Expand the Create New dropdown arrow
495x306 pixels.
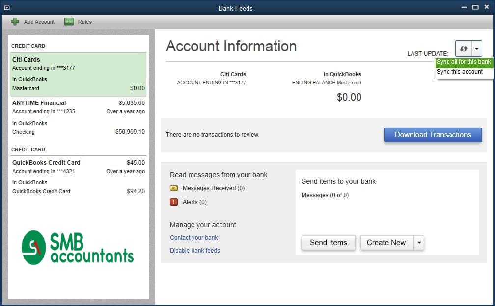[x=419, y=243]
